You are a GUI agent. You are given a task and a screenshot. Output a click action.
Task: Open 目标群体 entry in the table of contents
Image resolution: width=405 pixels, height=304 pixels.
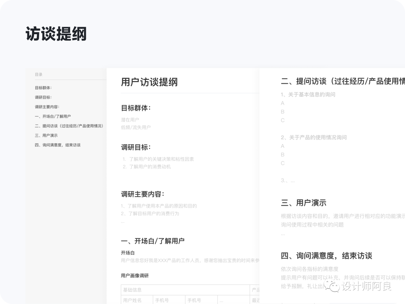pos(43,88)
